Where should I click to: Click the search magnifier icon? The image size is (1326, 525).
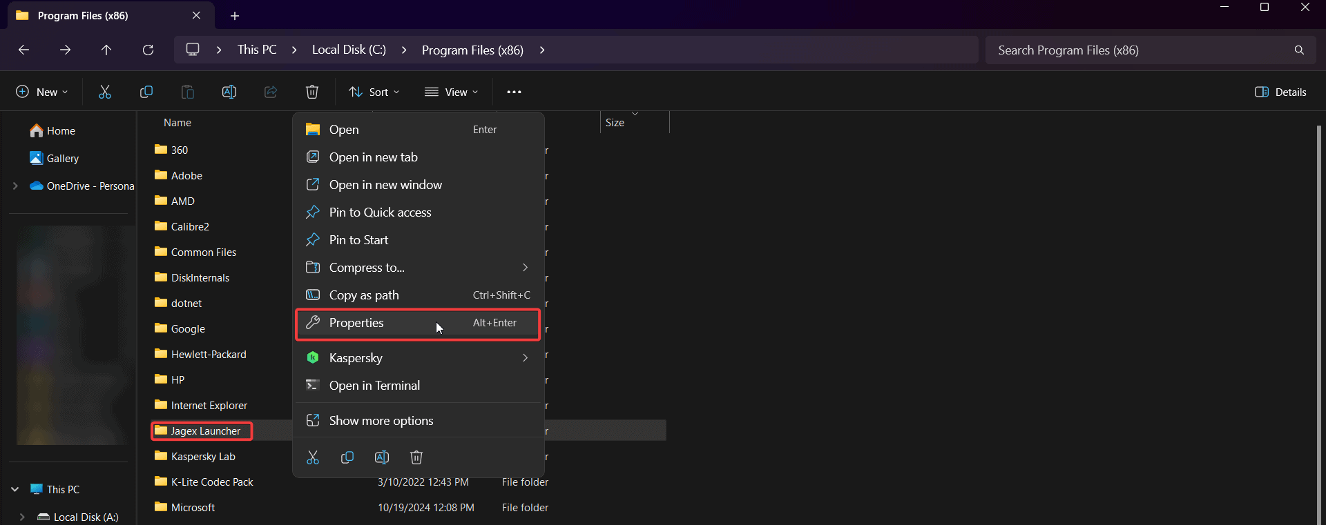[1299, 50]
